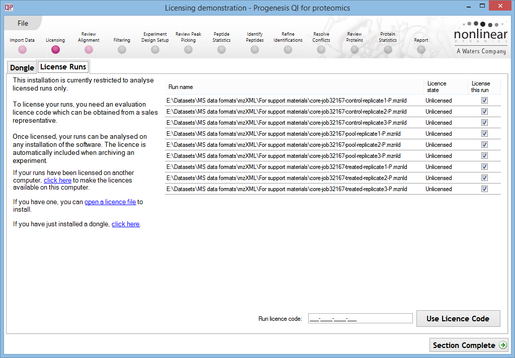Select the control-replicate1-P.mznld run name
The width and height of the screenshot is (515, 358).
287,101
